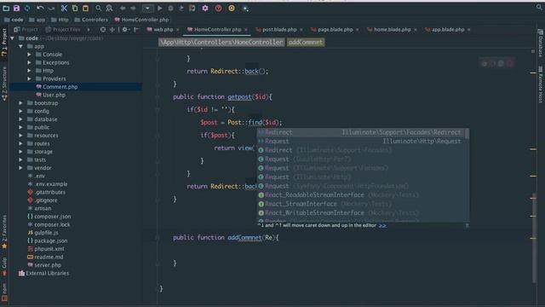Click the Replace toolbar icon

click(109, 9)
